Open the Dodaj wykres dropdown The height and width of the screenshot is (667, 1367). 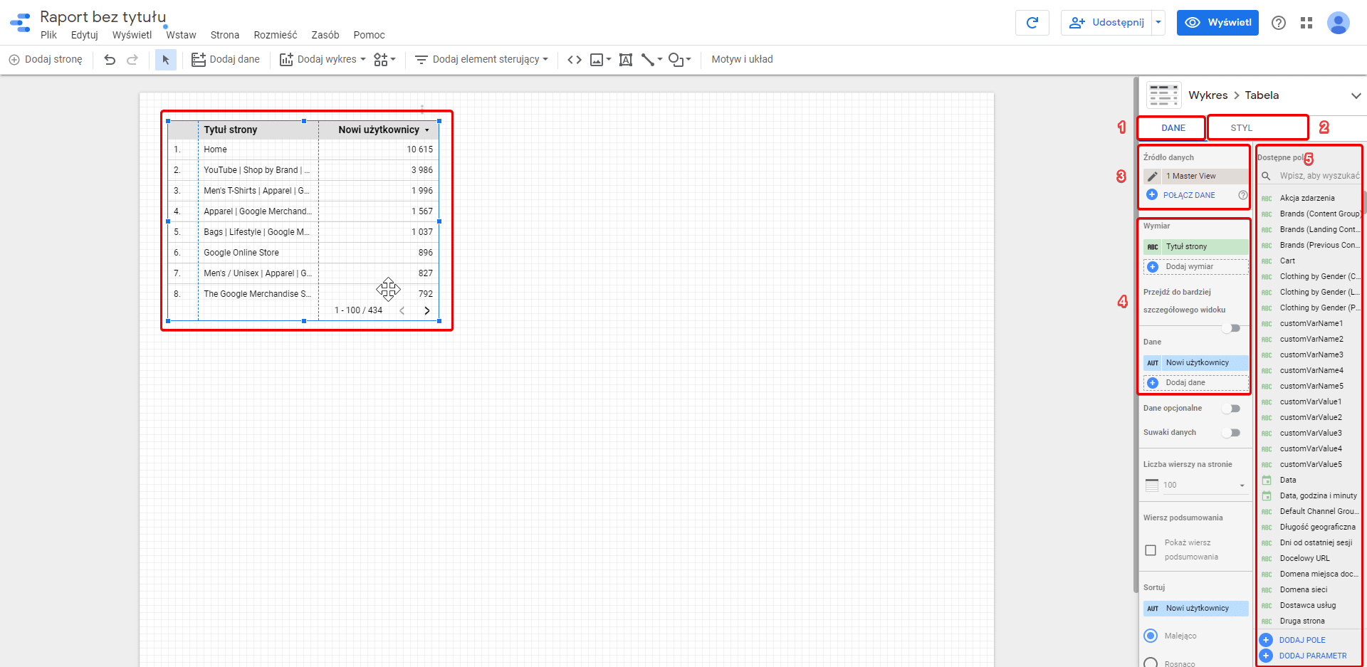323,60
